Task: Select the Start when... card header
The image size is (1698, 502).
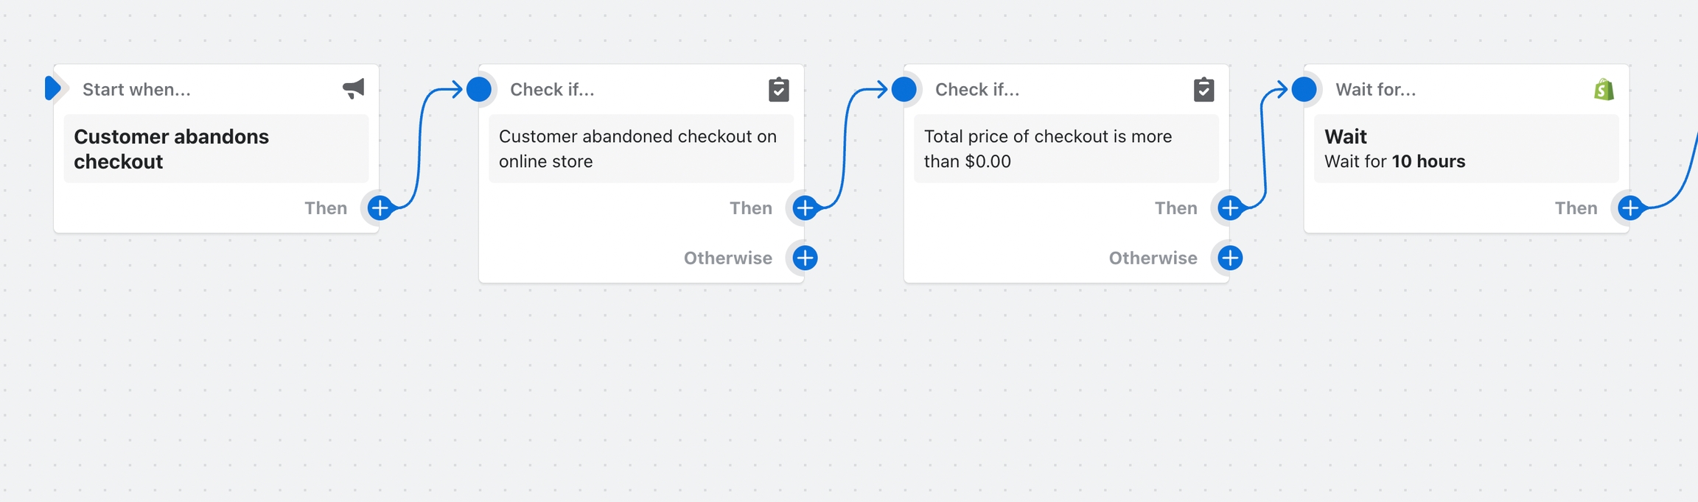Action: point(136,90)
